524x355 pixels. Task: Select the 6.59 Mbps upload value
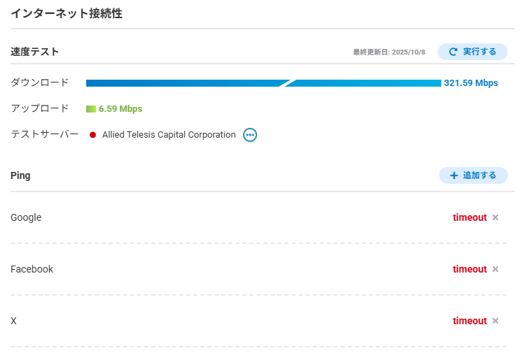point(120,109)
